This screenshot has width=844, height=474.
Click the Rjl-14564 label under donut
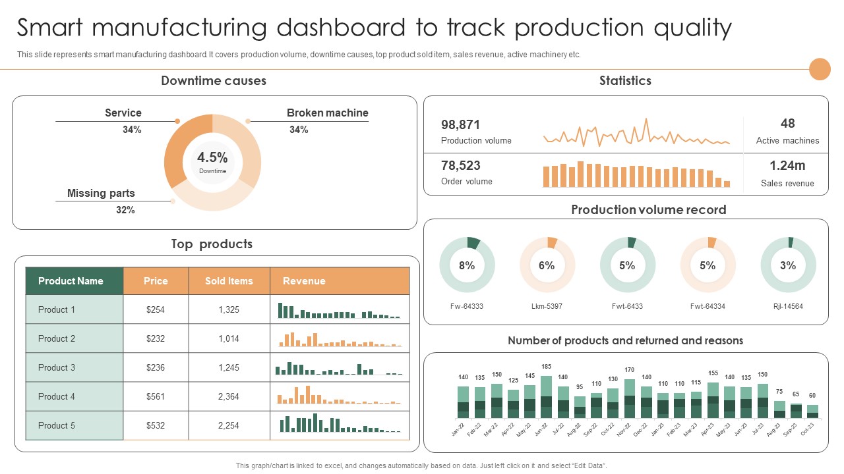(x=788, y=306)
